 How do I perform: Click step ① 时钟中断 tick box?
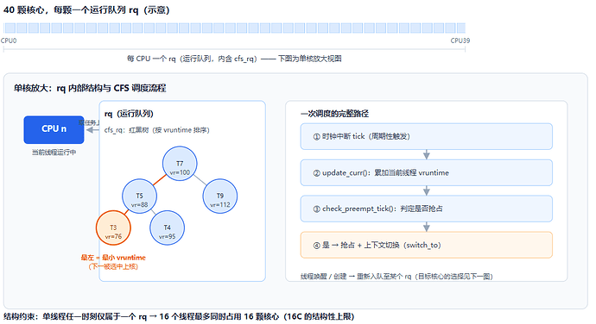[x=427, y=136]
